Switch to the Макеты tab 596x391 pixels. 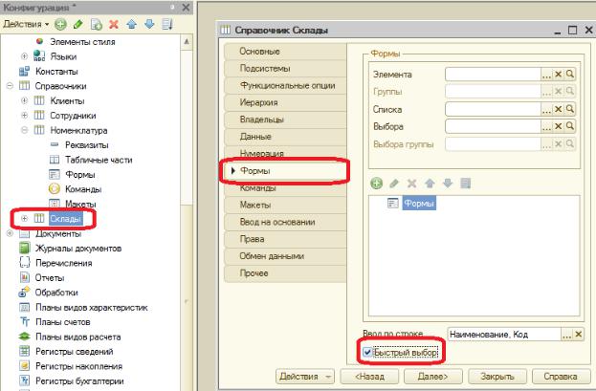click(285, 206)
